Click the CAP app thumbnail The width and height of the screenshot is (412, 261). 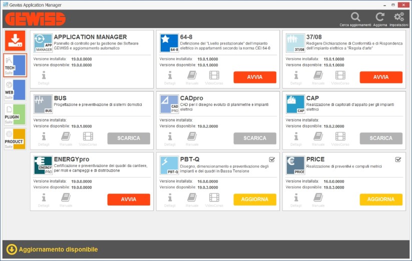click(295, 104)
